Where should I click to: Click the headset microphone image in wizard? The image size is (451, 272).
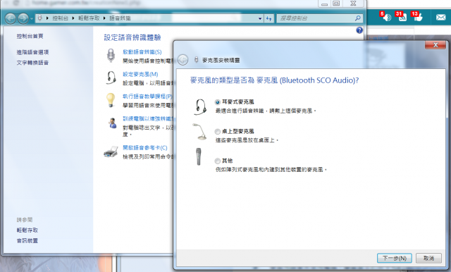point(200,106)
